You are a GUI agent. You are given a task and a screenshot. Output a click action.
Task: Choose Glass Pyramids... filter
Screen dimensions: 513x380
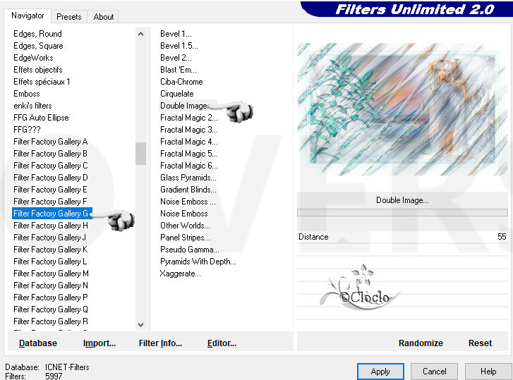coord(188,178)
